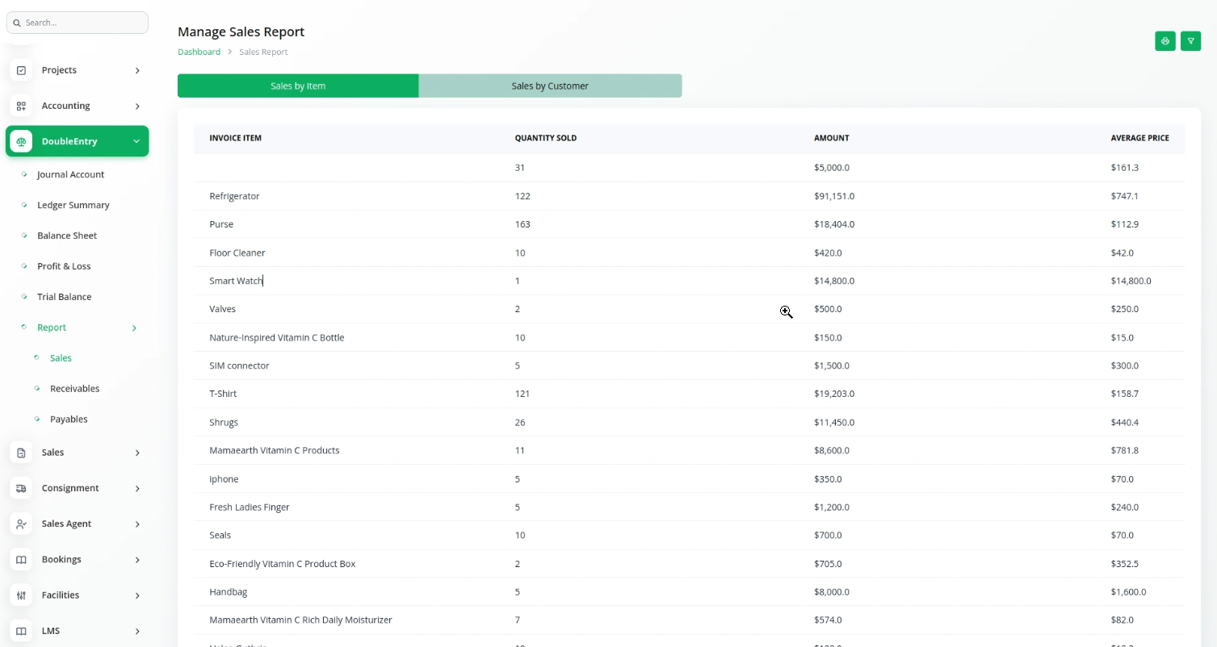The image size is (1217, 647).
Task: Click the Projects sidebar icon
Action: 22,70
